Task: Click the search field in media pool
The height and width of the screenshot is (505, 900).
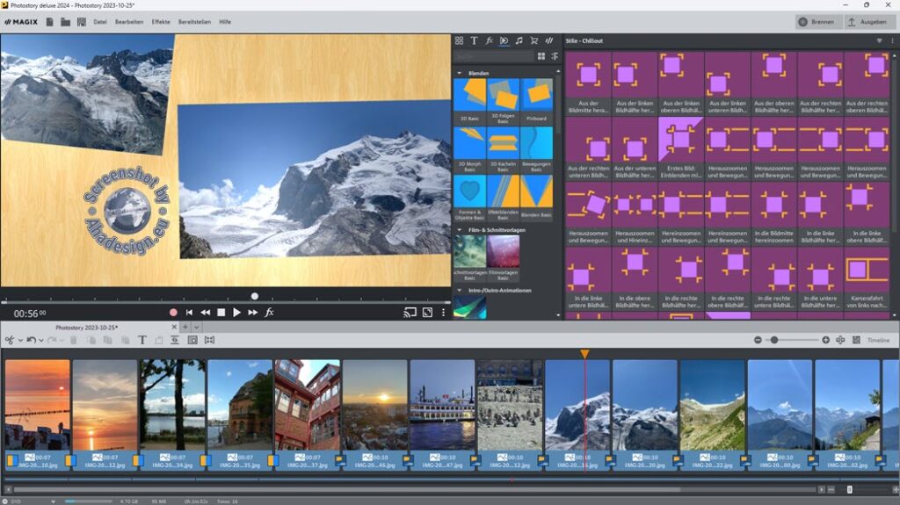Action: coord(494,56)
